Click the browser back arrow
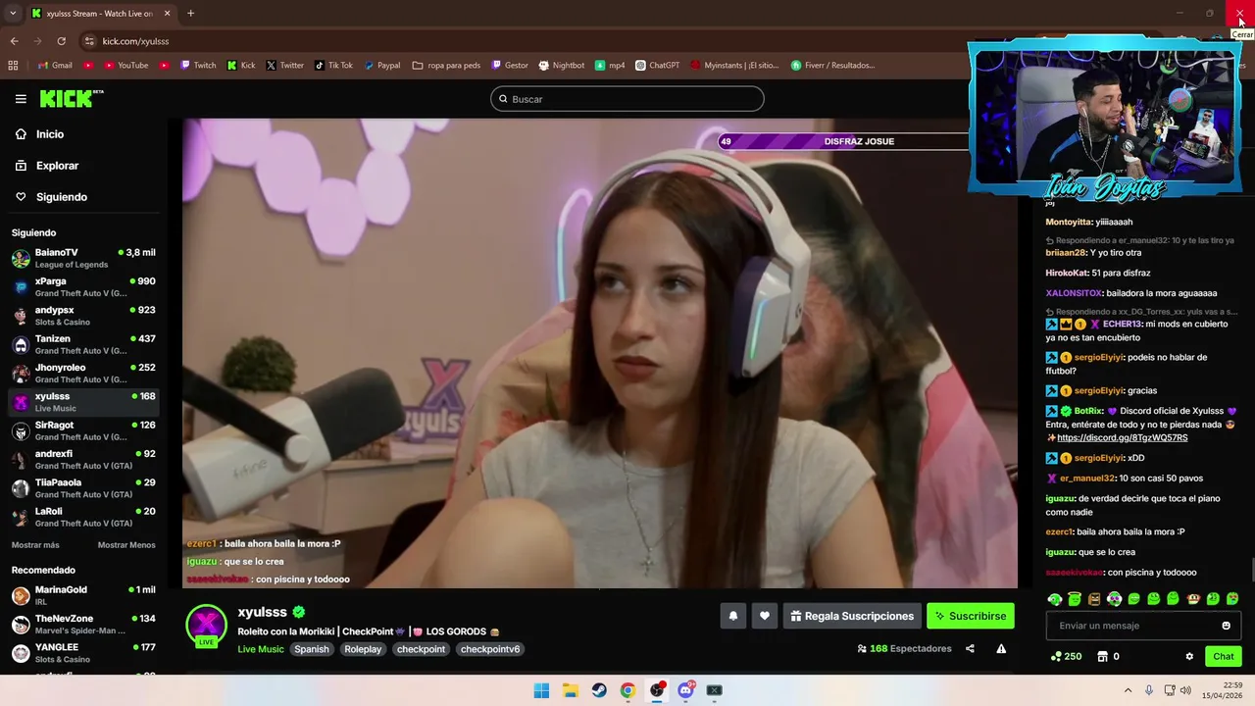1255x706 pixels. coord(14,41)
